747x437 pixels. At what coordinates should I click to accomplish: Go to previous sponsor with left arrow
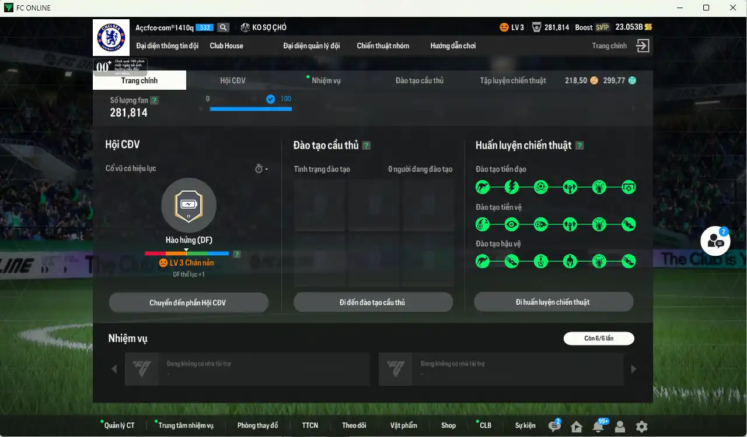[114, 369]
